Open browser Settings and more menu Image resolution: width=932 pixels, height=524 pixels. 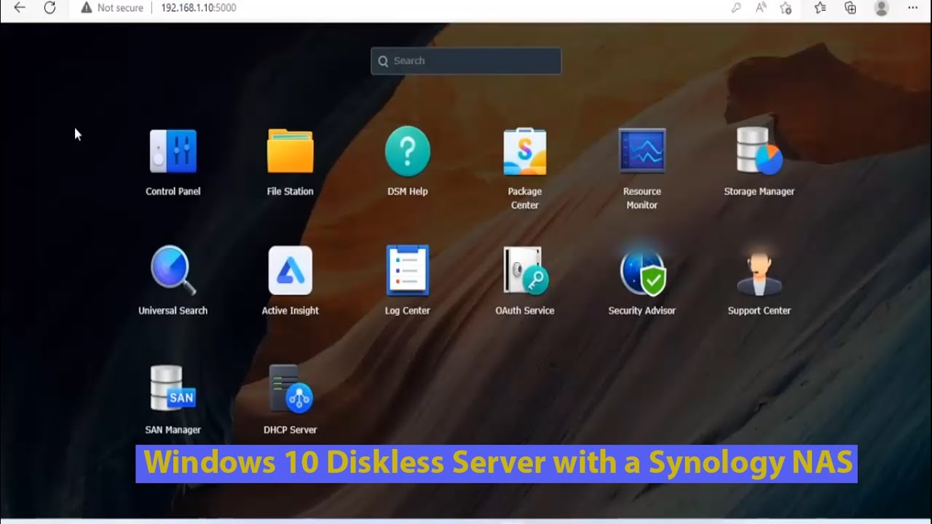pos(913,8)
